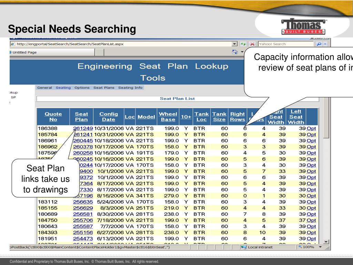Open the search provider dropdown arrow
Screen dimensions: 353x265
click(325, 44)
